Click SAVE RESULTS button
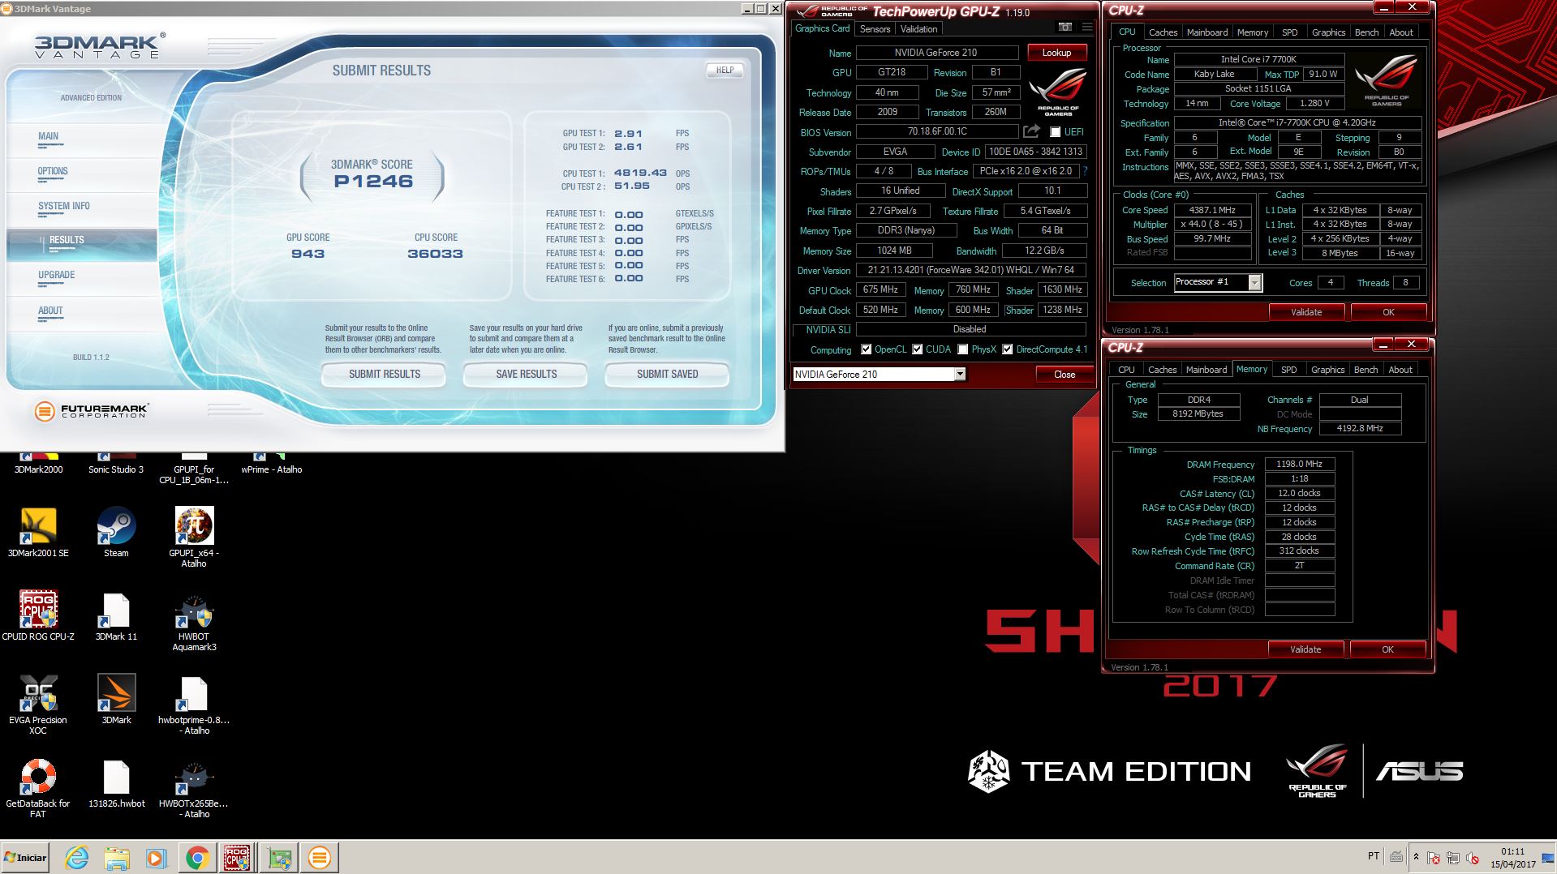1557x874 pixels. point(526,374)
